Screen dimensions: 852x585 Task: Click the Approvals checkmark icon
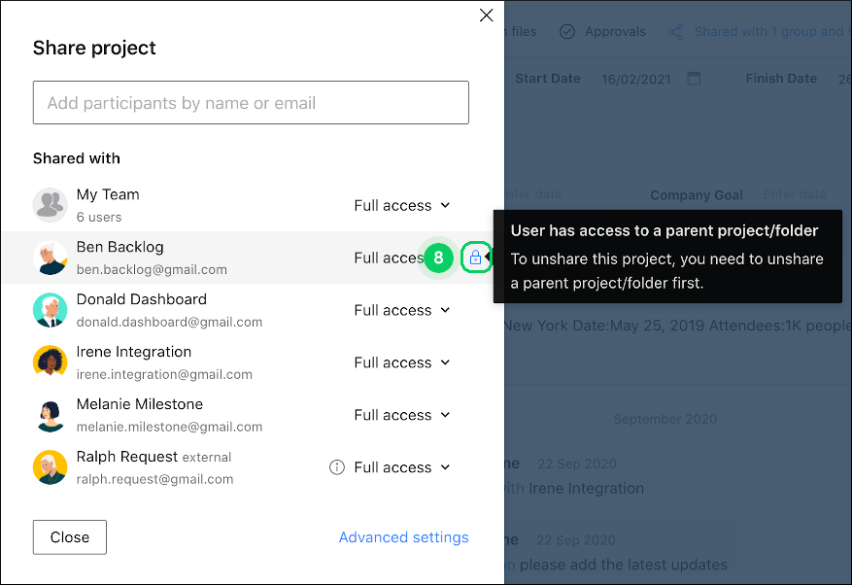point(566,31)
